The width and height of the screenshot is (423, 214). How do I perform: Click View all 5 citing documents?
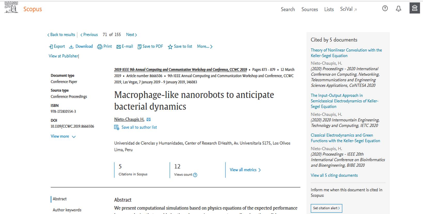tap(334, 175)
